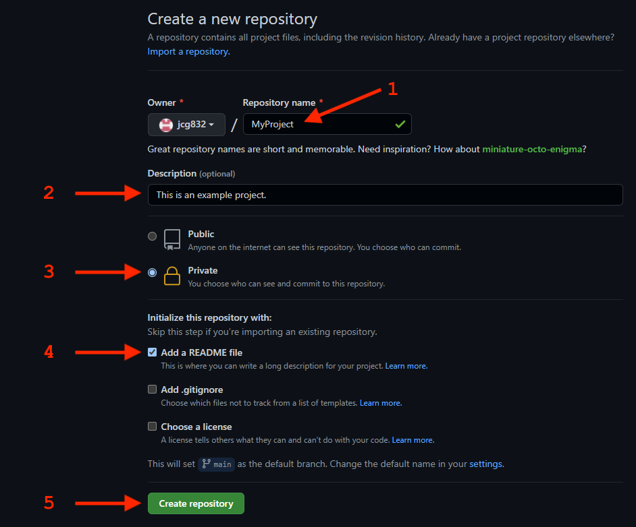
Task: Click the Create repository button
Action: pyautogui.click(x=196, y=503)
